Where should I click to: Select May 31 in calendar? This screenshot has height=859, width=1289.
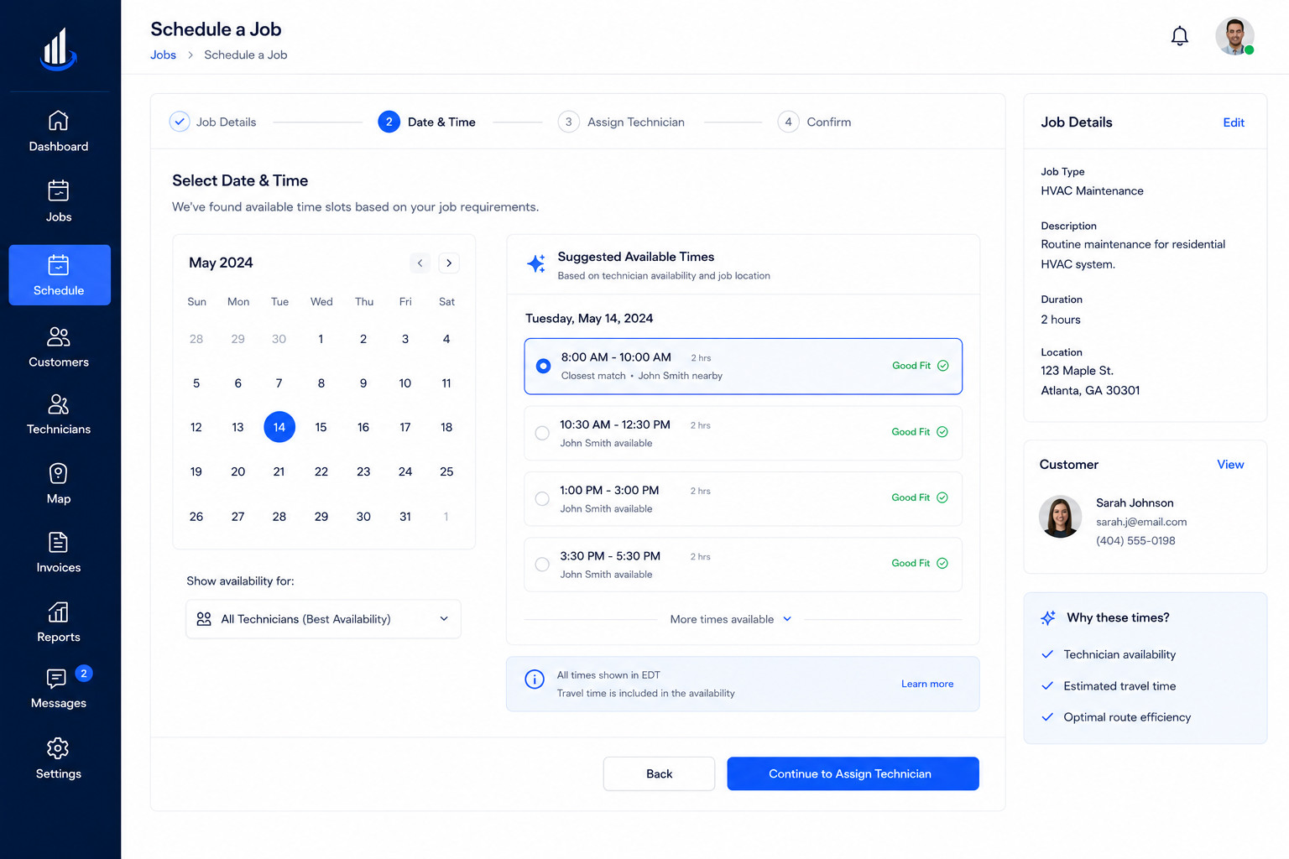click(x=405, y=517)
